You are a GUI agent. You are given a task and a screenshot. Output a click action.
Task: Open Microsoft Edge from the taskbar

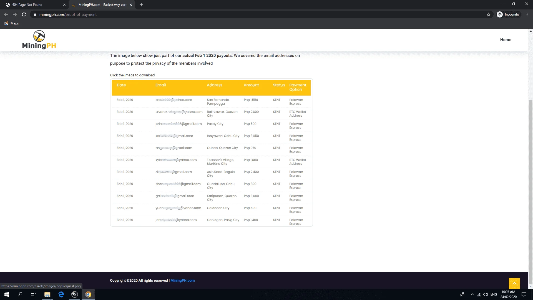click(x=61, y=294)
